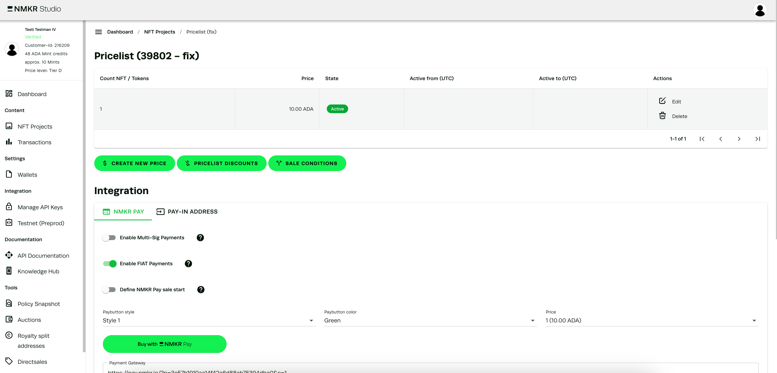Click the Sale Conditions button
777x373 pixels.
(x=307, y=163)
